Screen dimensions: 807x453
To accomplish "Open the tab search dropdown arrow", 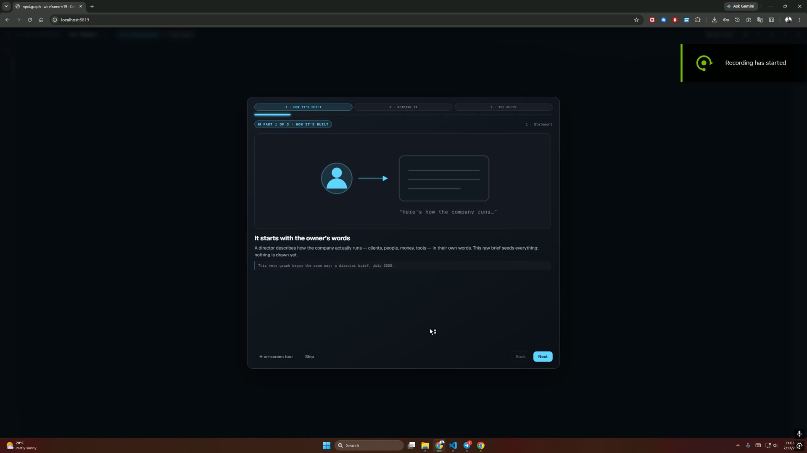I will click(x=6, y=6).
